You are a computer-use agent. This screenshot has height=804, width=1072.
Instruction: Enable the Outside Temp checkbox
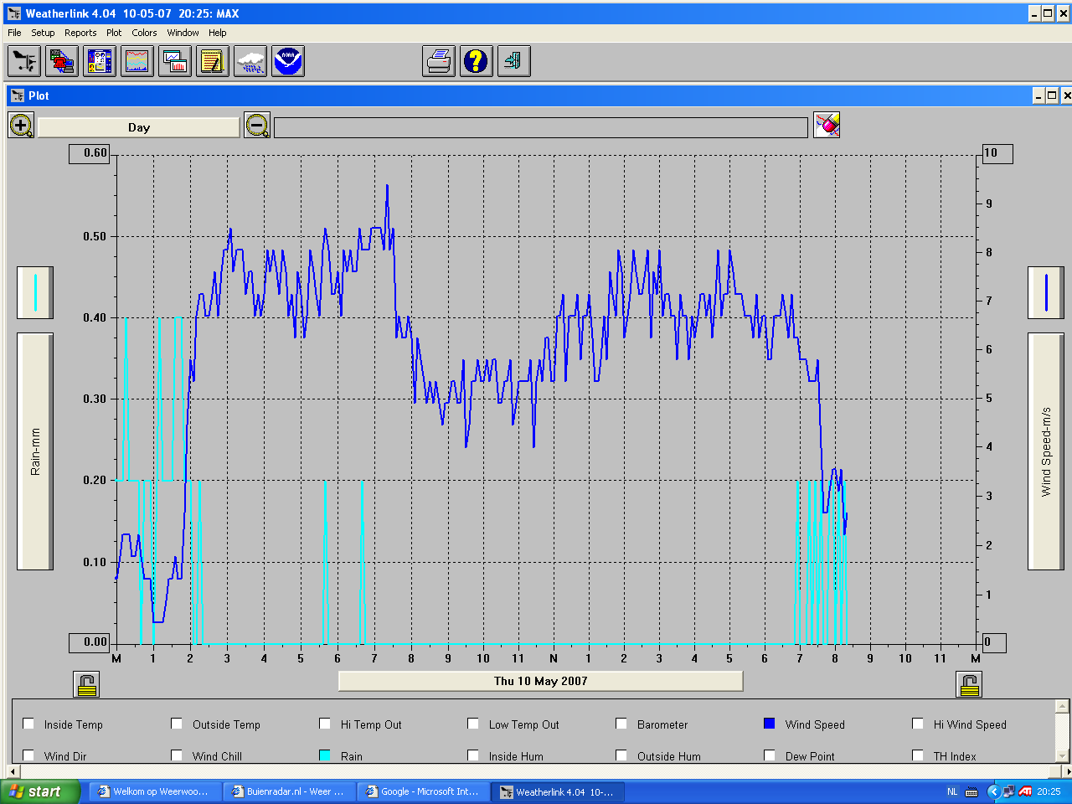click(x=177, y=724)
